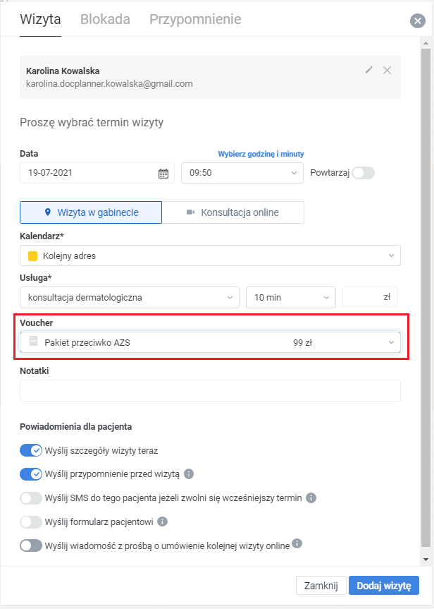Enable the Powtarzaj toggle
The height and width of the screenshot is (609, 434).
pos(365,172)
